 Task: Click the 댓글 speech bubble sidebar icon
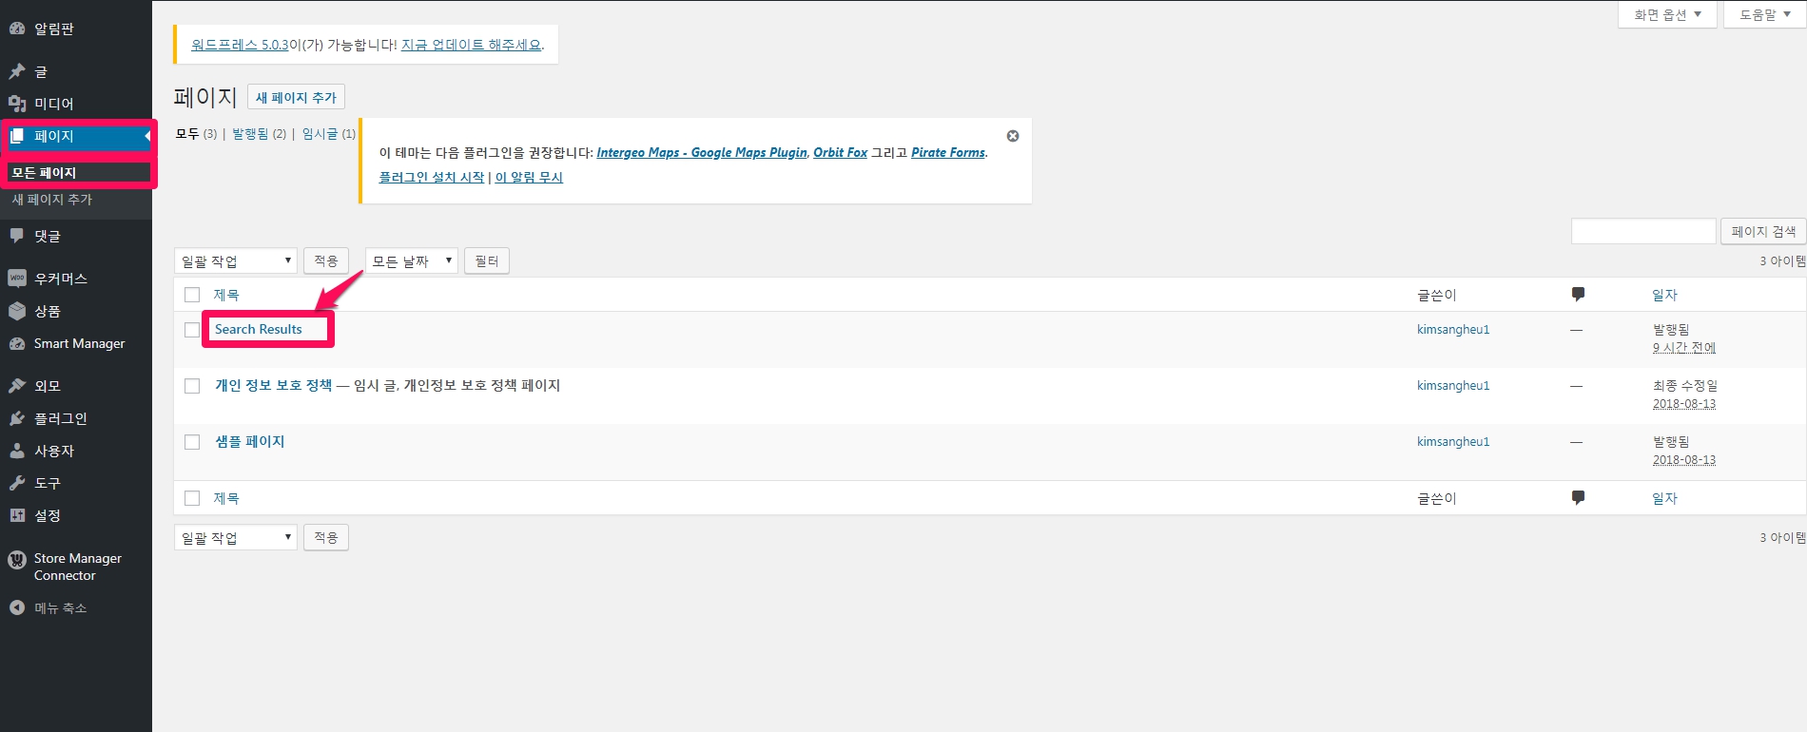17,236
